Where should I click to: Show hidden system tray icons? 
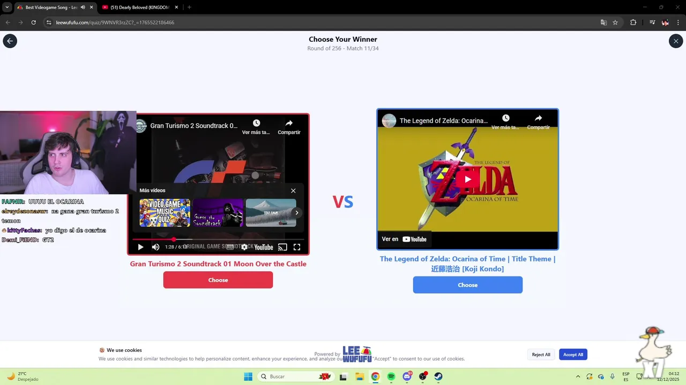click(578, 376)
